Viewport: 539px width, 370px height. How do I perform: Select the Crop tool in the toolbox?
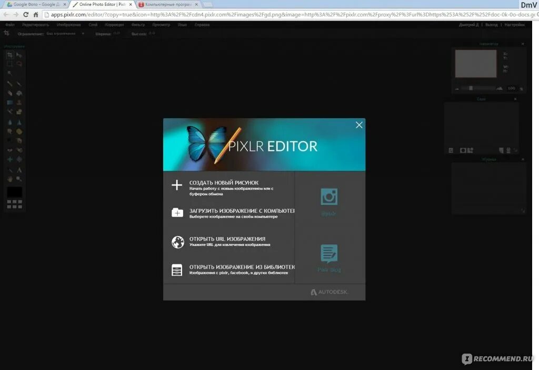click(x=9, y=55)
